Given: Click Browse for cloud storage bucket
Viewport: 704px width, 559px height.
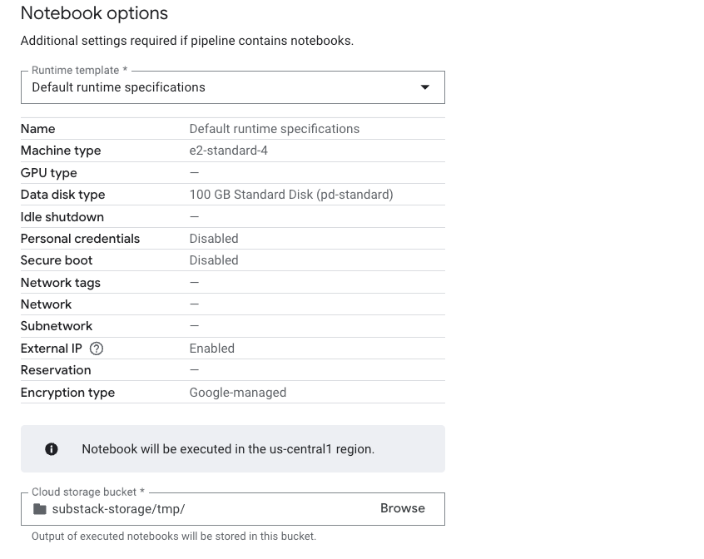Looking at the screenshot, I should [x=403, y=508].
